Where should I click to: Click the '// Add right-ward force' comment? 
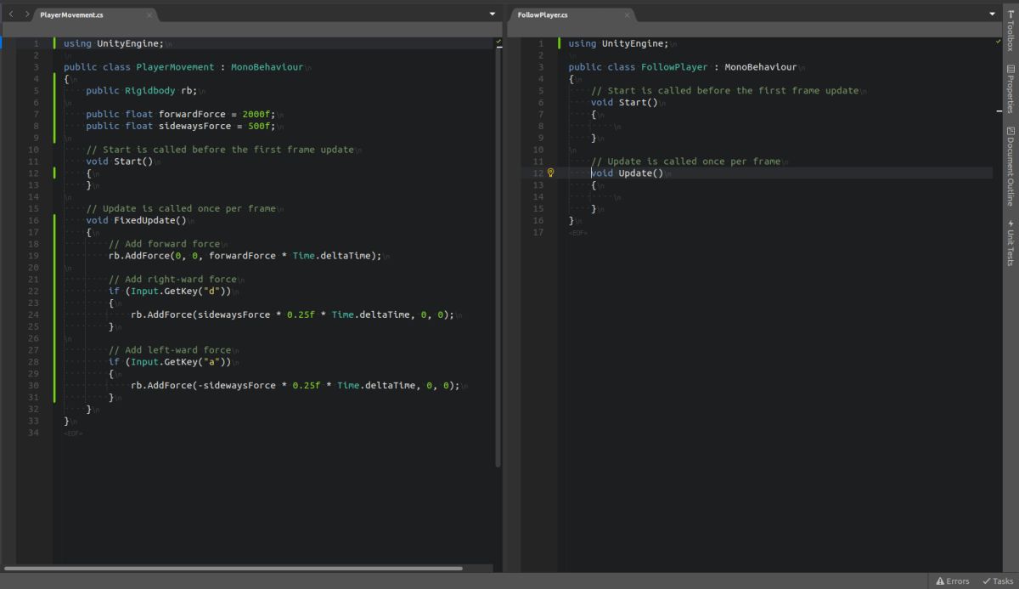coord(172,279)
